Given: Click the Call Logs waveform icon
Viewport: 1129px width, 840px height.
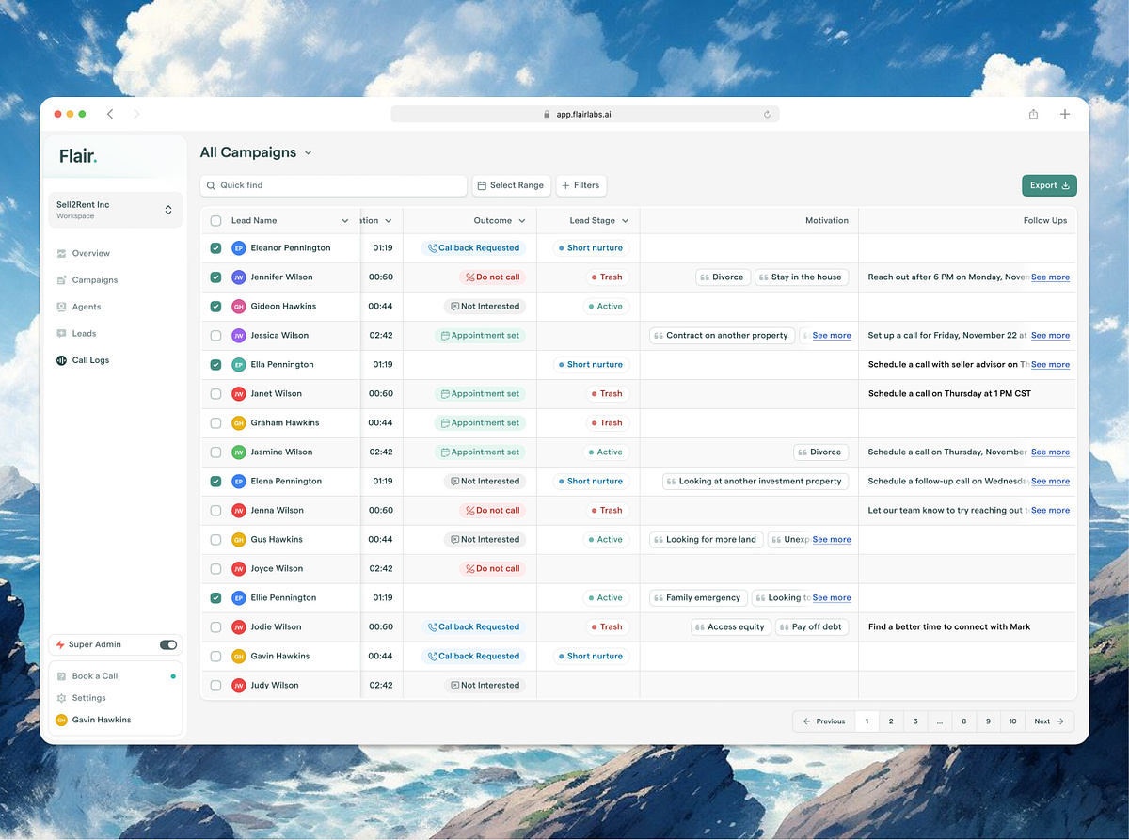Looking at the screenshot, I should [61, 360].
